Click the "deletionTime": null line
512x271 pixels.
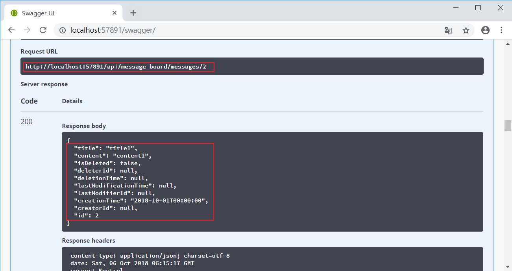point(111,178)
